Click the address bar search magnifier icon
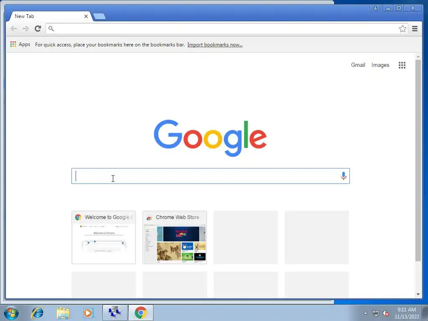Viewport: 428px width, 321px height. click(51, 28)
